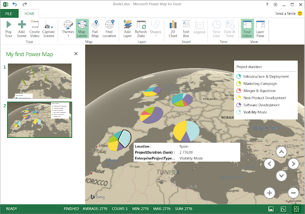Click Capture Screen icon
This screenshot has height=214, width=305.
(49, 29)
